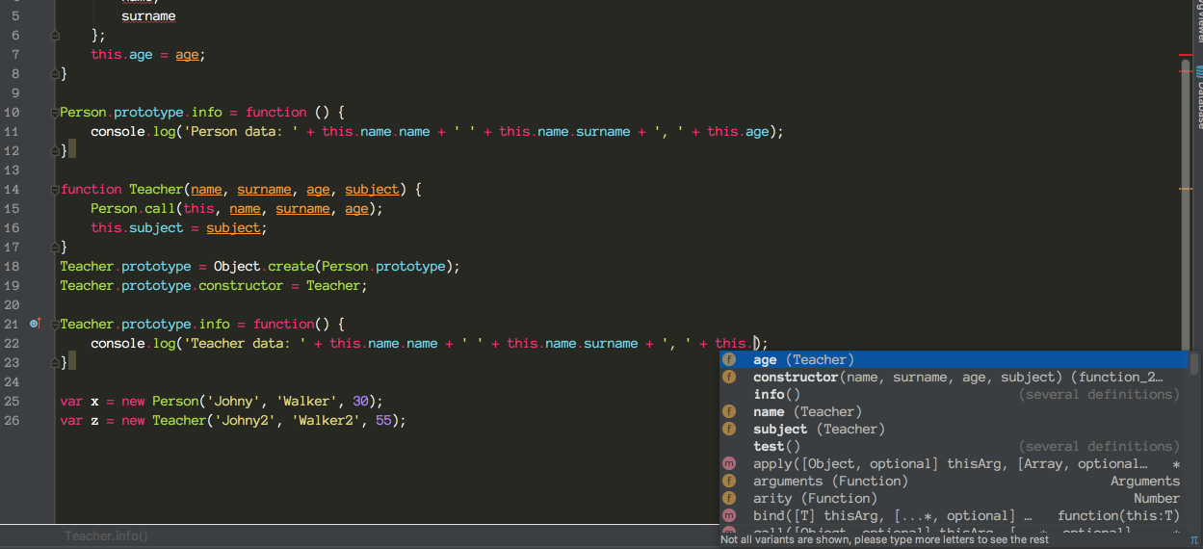Click the field icon beside subject (Teacher)
Screen dimensions: 1203x549
[x=729, y=429]
